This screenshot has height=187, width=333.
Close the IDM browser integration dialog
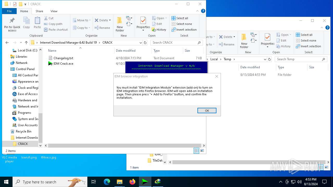(217, 76)
